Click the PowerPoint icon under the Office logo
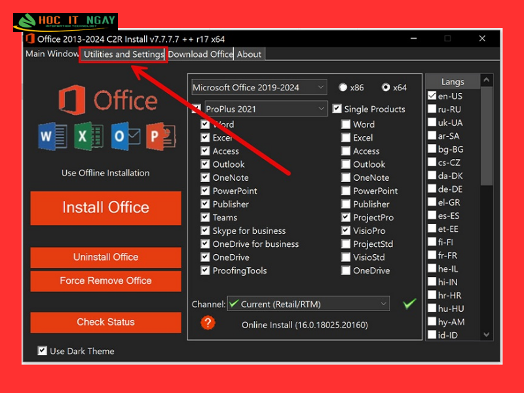Image resolution: width=524 pixels, height=393 pixels. (160, 136)
